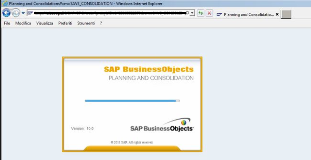Click the SAP favicon in address bar
The image size is (311, 160).
coord(30,13)
